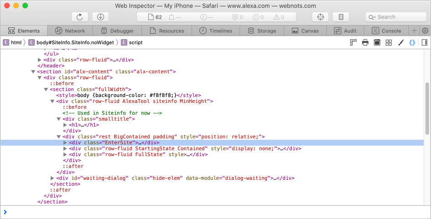Screen dimensions: 431x219
Task: Show the rulers icon
Action: (x=353, y=42)
